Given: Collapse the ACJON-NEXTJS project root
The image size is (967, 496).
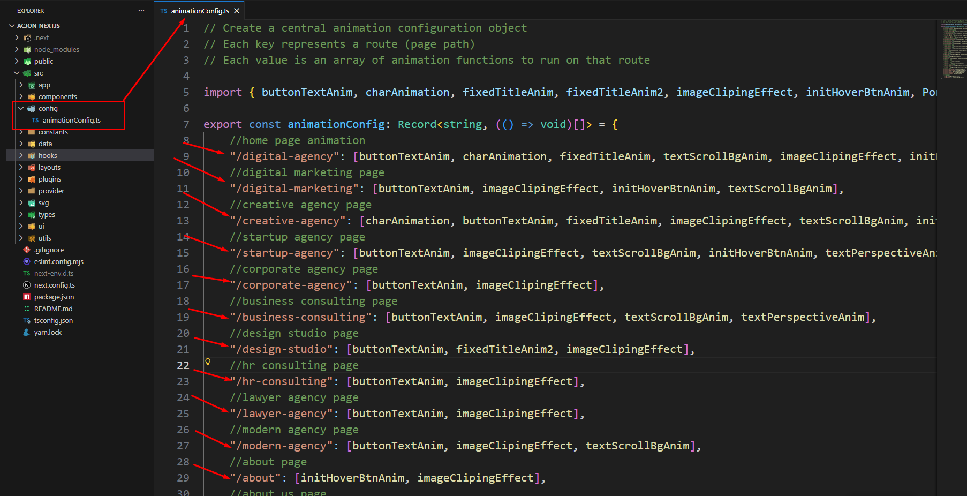Looking at the screenshot, I should (12, 26).
